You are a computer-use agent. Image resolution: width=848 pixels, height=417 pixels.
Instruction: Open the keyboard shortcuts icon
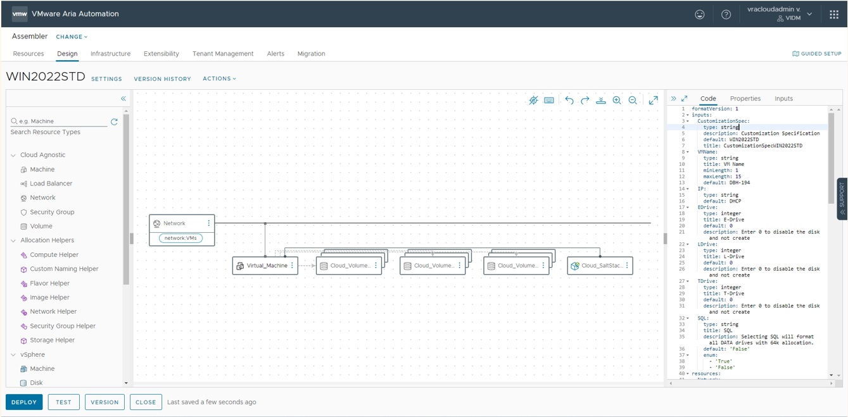[x=549, y=100]
